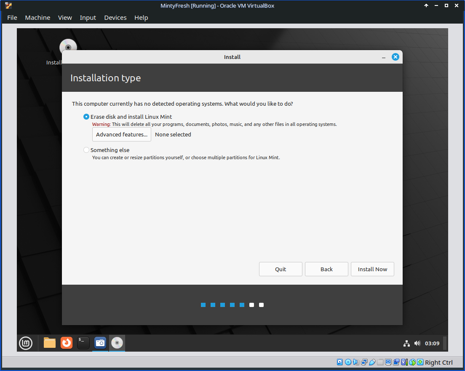This screenshot has height=371, width=465.
Task: Open the Input menu
Action: (88, 18)
